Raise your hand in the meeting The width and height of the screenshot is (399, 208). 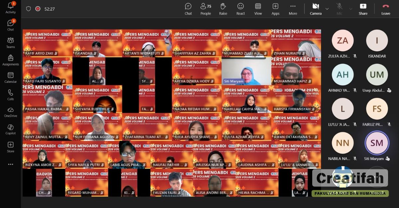223,9
